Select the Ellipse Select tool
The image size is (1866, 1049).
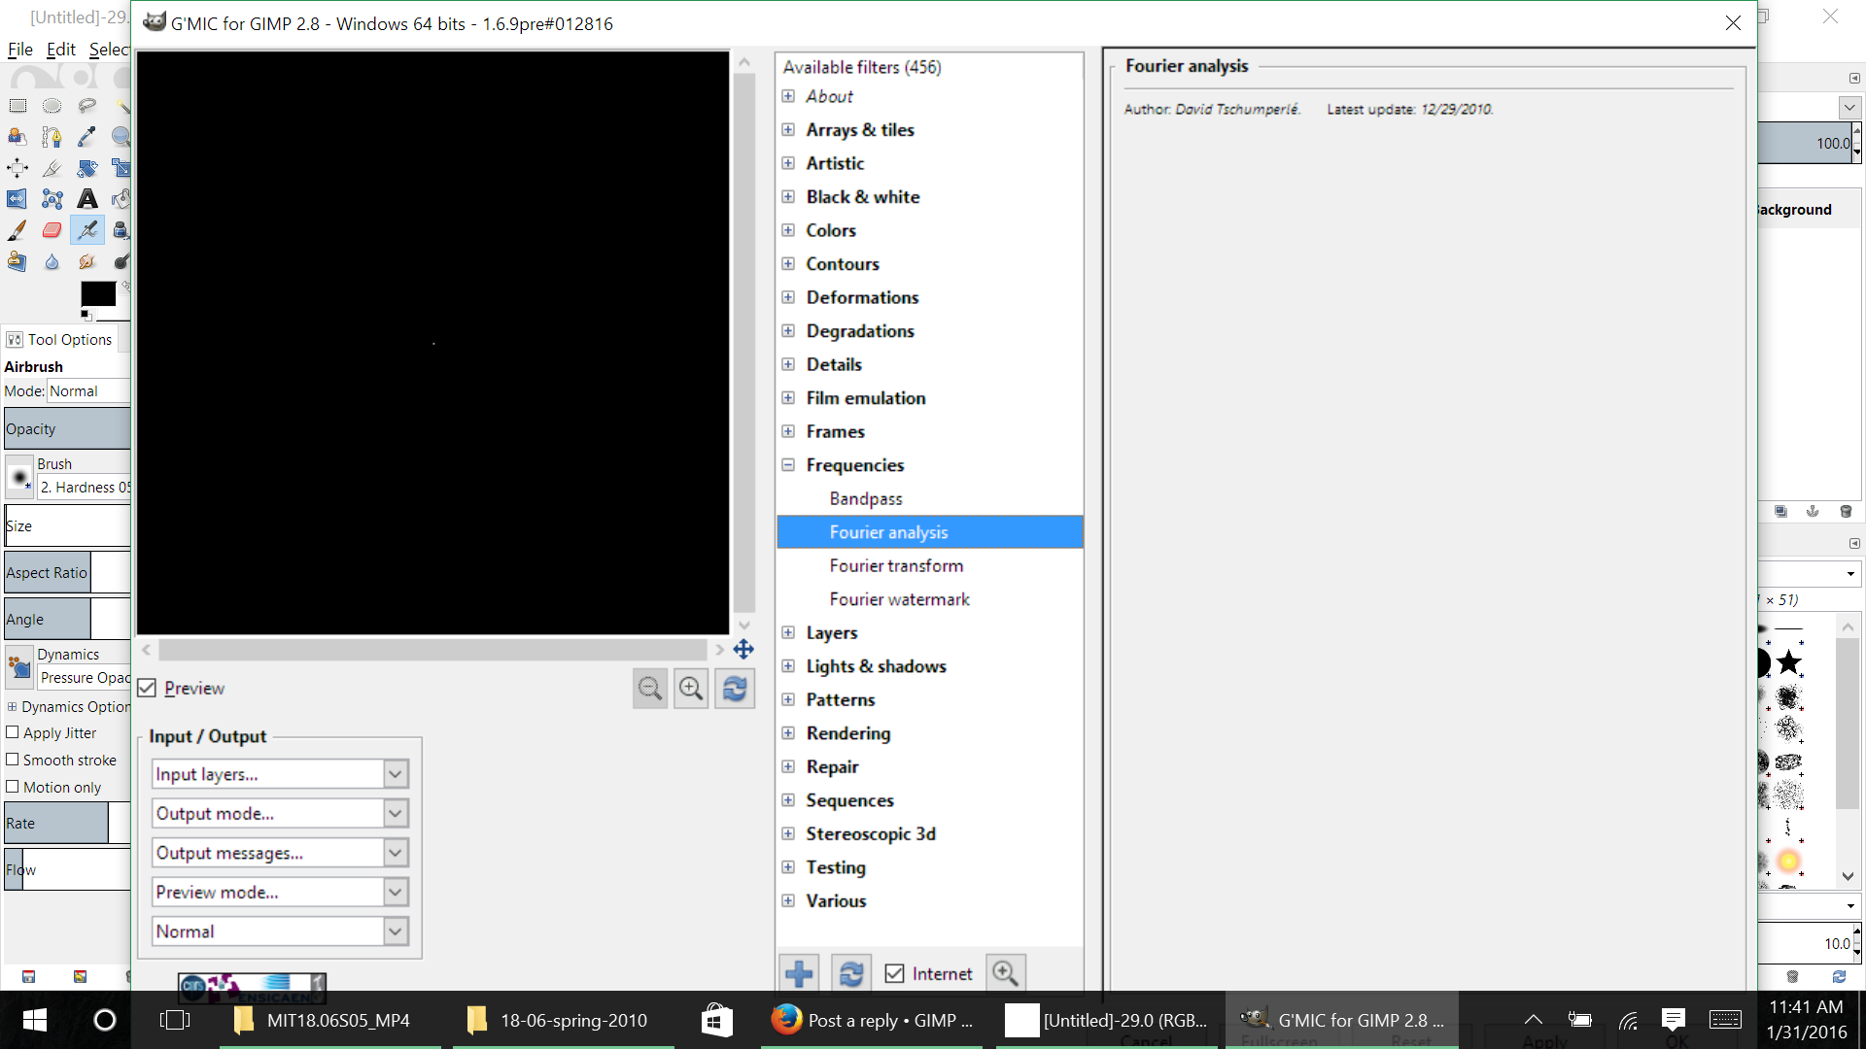tap(52, 106)
